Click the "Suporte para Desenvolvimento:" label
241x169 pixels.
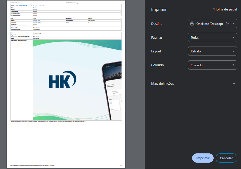click(19, 40)
